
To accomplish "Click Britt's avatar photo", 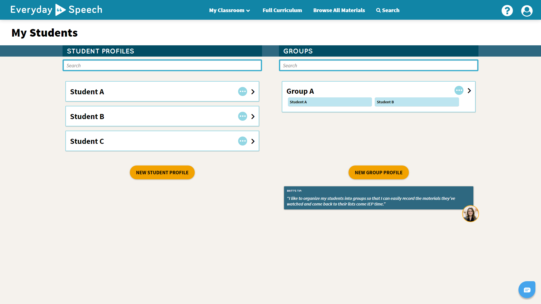I will point(470,214).
